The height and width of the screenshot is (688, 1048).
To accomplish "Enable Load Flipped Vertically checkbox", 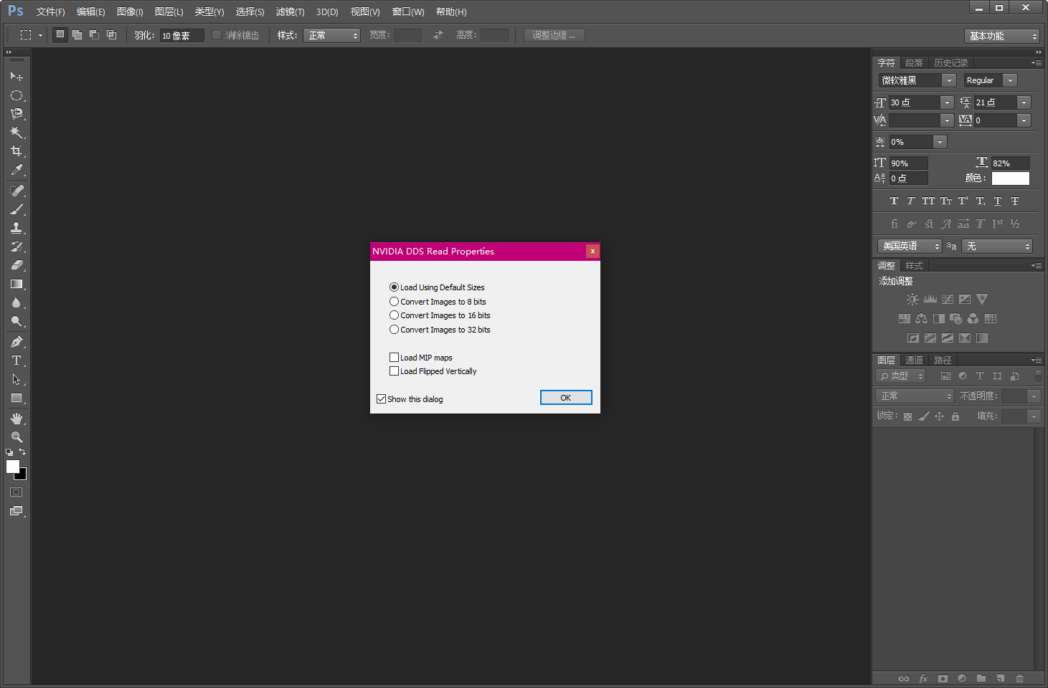I will (x=394, y=371).
